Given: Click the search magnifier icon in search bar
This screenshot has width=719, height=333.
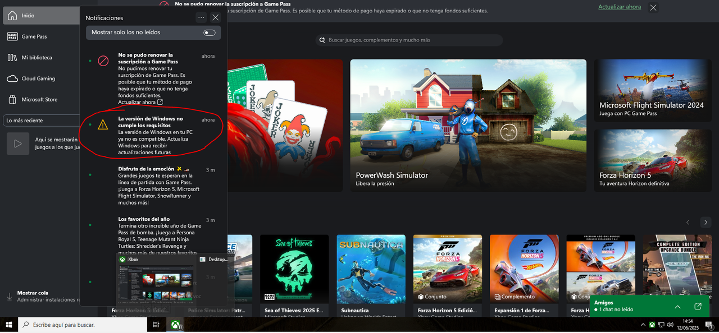Looking at the screenshot, I should [322, 40].
